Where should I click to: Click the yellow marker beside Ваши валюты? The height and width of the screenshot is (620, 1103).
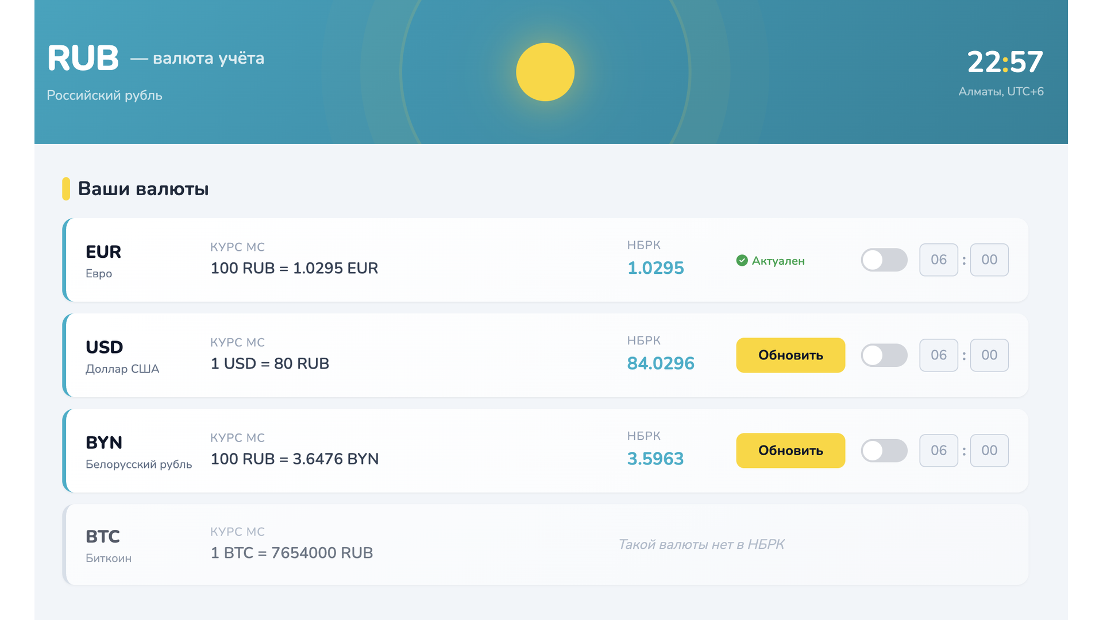click(x=66, y=189)
